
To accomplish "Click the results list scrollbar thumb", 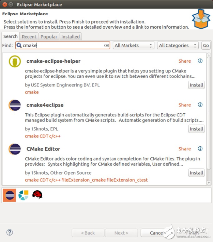I will [x=209, y=113].
